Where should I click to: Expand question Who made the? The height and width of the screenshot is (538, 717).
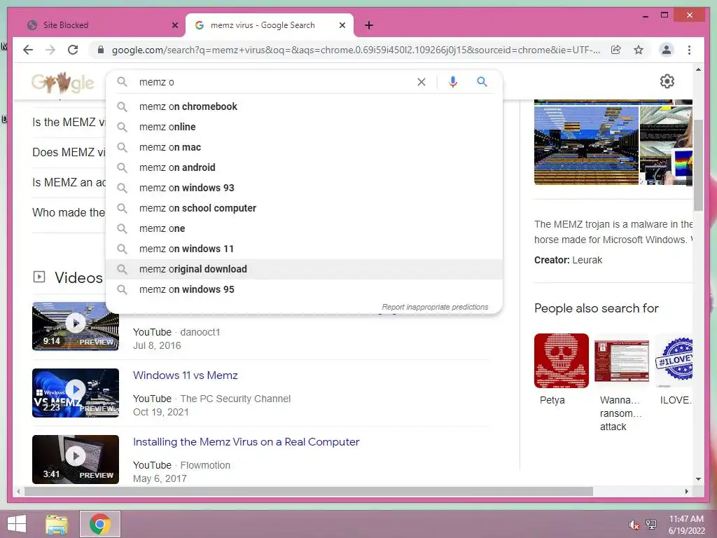69,213
